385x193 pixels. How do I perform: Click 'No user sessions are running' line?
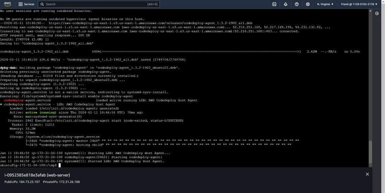[46, 11]
